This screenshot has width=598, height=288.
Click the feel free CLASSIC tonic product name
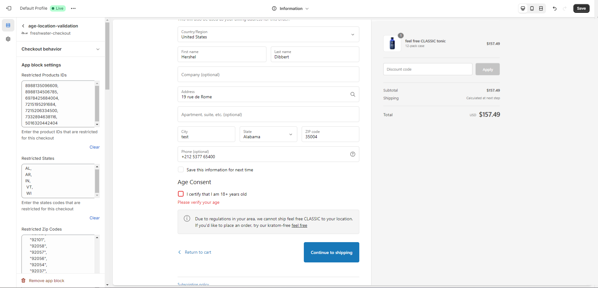click(x=425, y=41)
